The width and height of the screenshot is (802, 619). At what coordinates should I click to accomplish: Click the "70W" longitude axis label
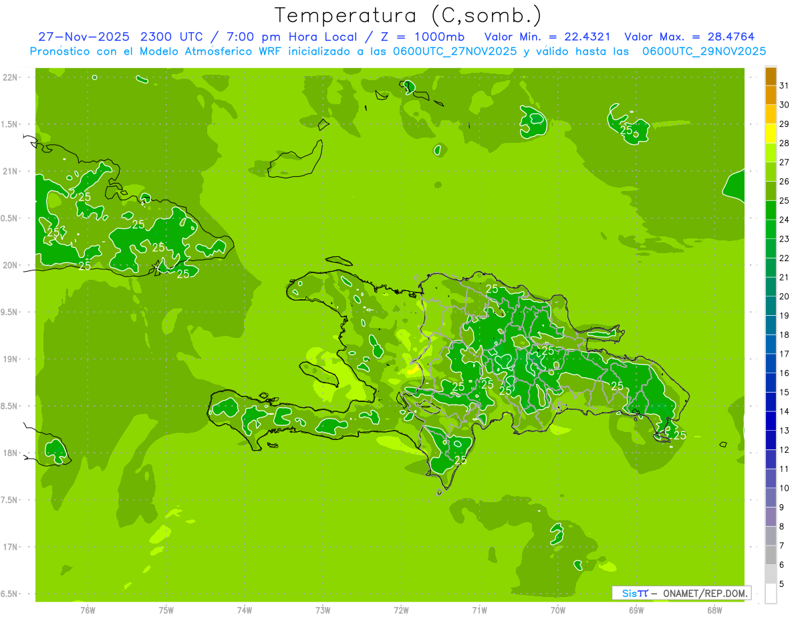pos(557,610)
